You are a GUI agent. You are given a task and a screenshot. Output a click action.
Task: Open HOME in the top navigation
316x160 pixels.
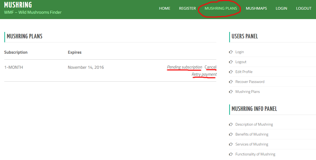pyautogui.click(x=165, y=8)
